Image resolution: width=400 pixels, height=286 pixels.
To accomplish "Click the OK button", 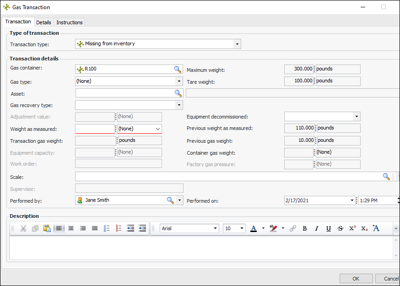I will (x=356, y=279).
